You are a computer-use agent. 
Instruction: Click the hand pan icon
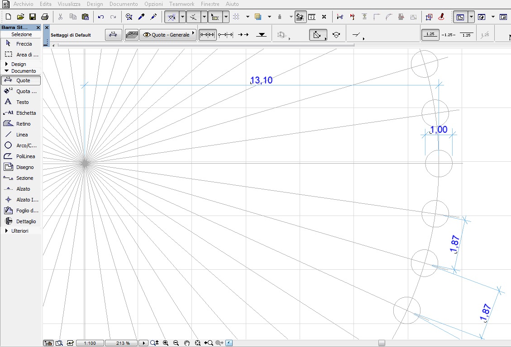pyautogui.click(x=187, y=343)
